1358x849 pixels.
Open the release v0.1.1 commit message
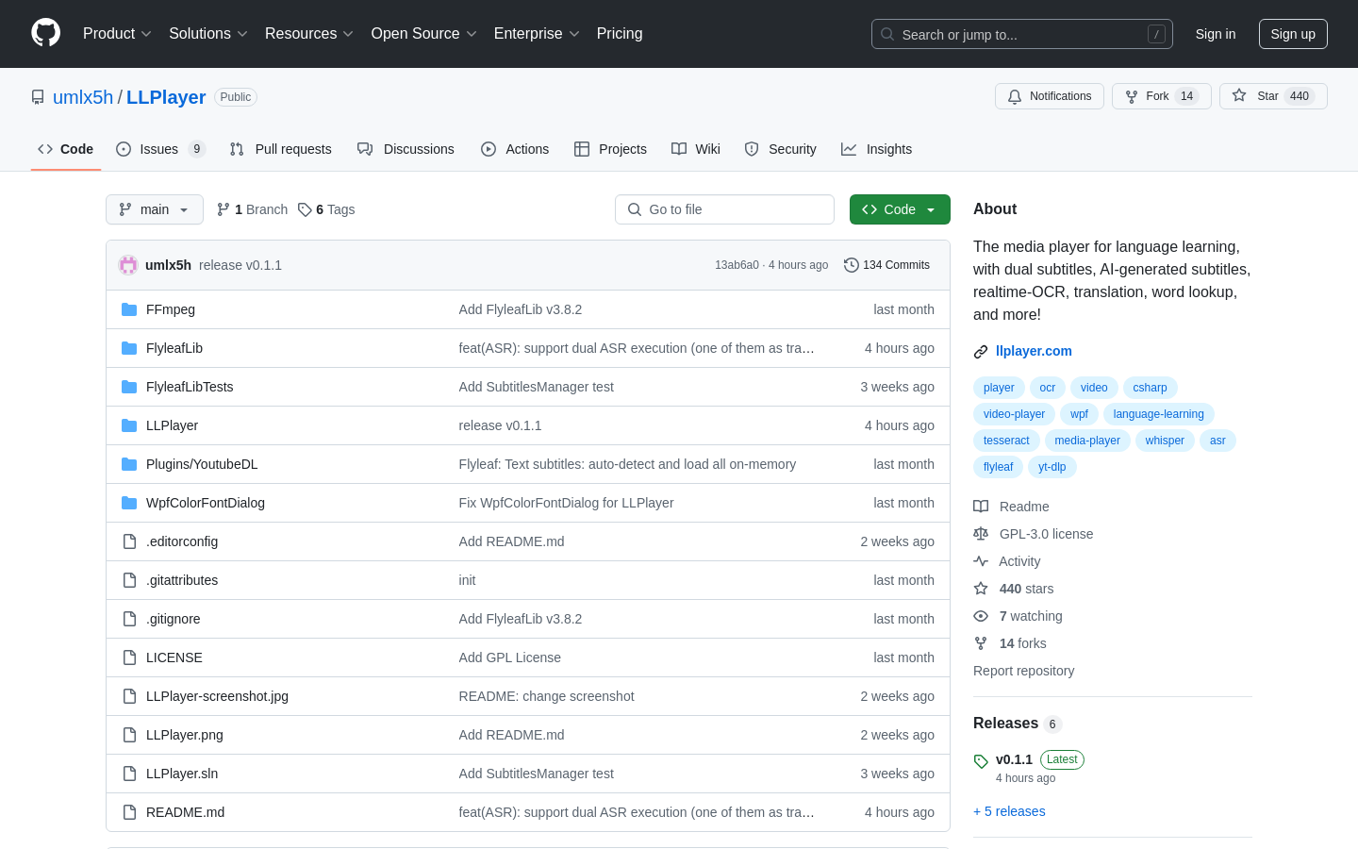click(x=240, y=265)
